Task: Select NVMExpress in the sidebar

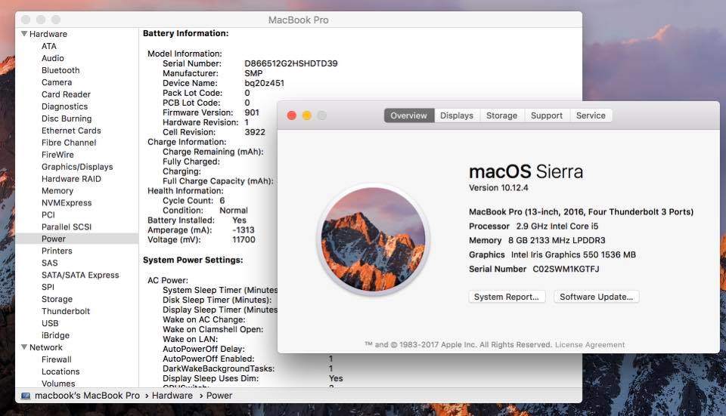Action: [67, 202]
